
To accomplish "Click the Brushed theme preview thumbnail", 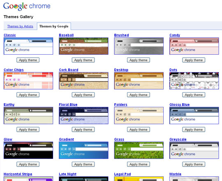I will click(139, 46).
